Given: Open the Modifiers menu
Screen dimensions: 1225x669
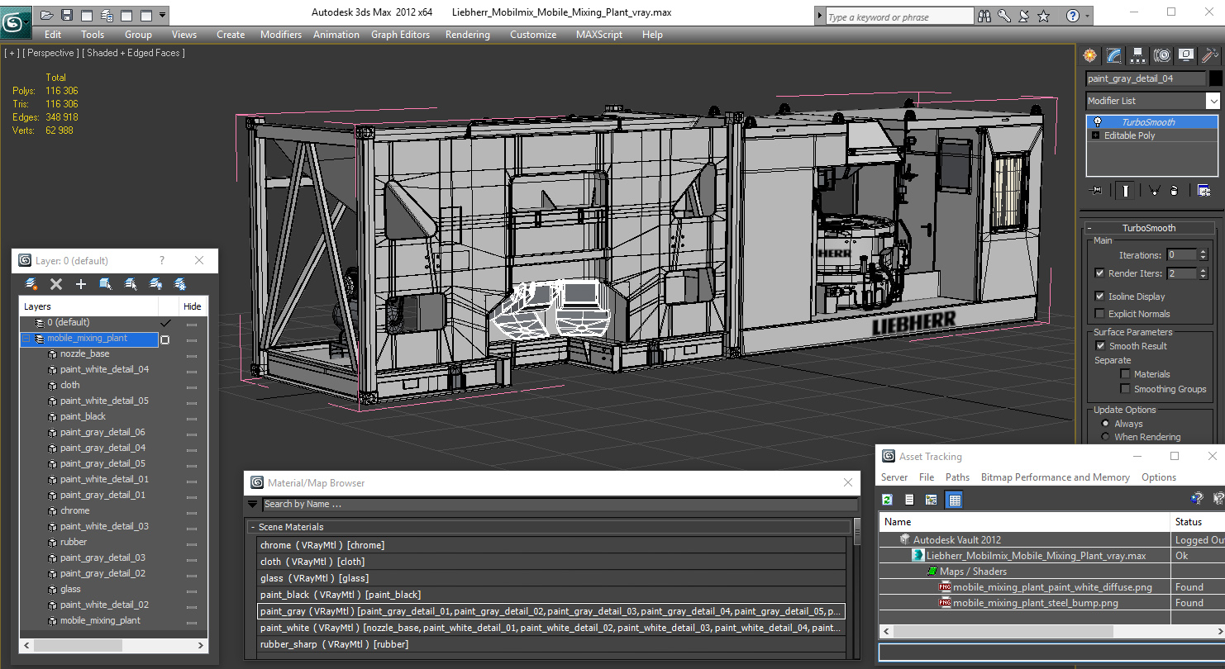Looking at the screenshot, I should (281, 35).
